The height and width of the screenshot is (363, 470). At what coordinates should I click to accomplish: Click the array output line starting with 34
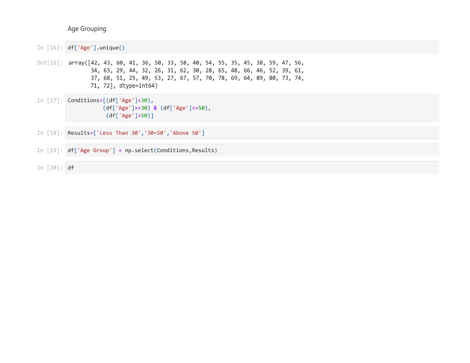(x=197, y=70)
